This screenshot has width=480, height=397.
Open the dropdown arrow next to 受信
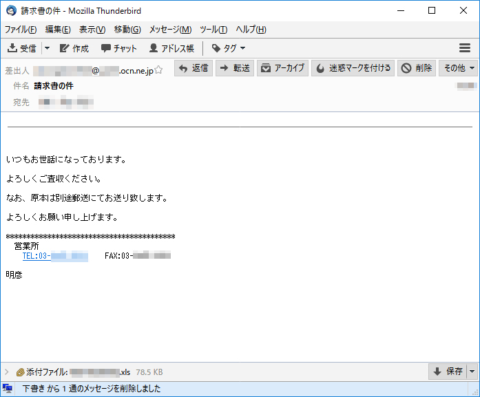pos(47,48)
